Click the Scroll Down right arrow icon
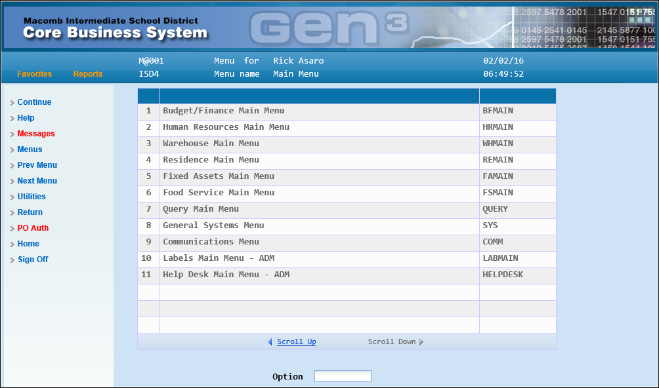The image size is (659, 388). coord(421,342)
